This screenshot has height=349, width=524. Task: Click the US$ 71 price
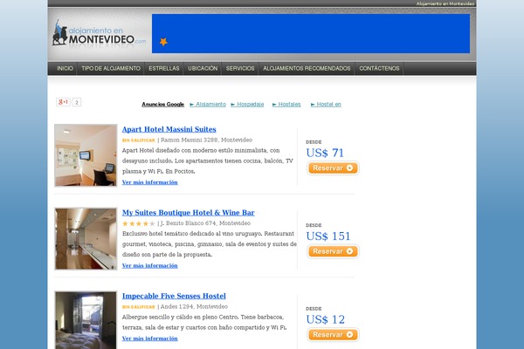point(325,153)
